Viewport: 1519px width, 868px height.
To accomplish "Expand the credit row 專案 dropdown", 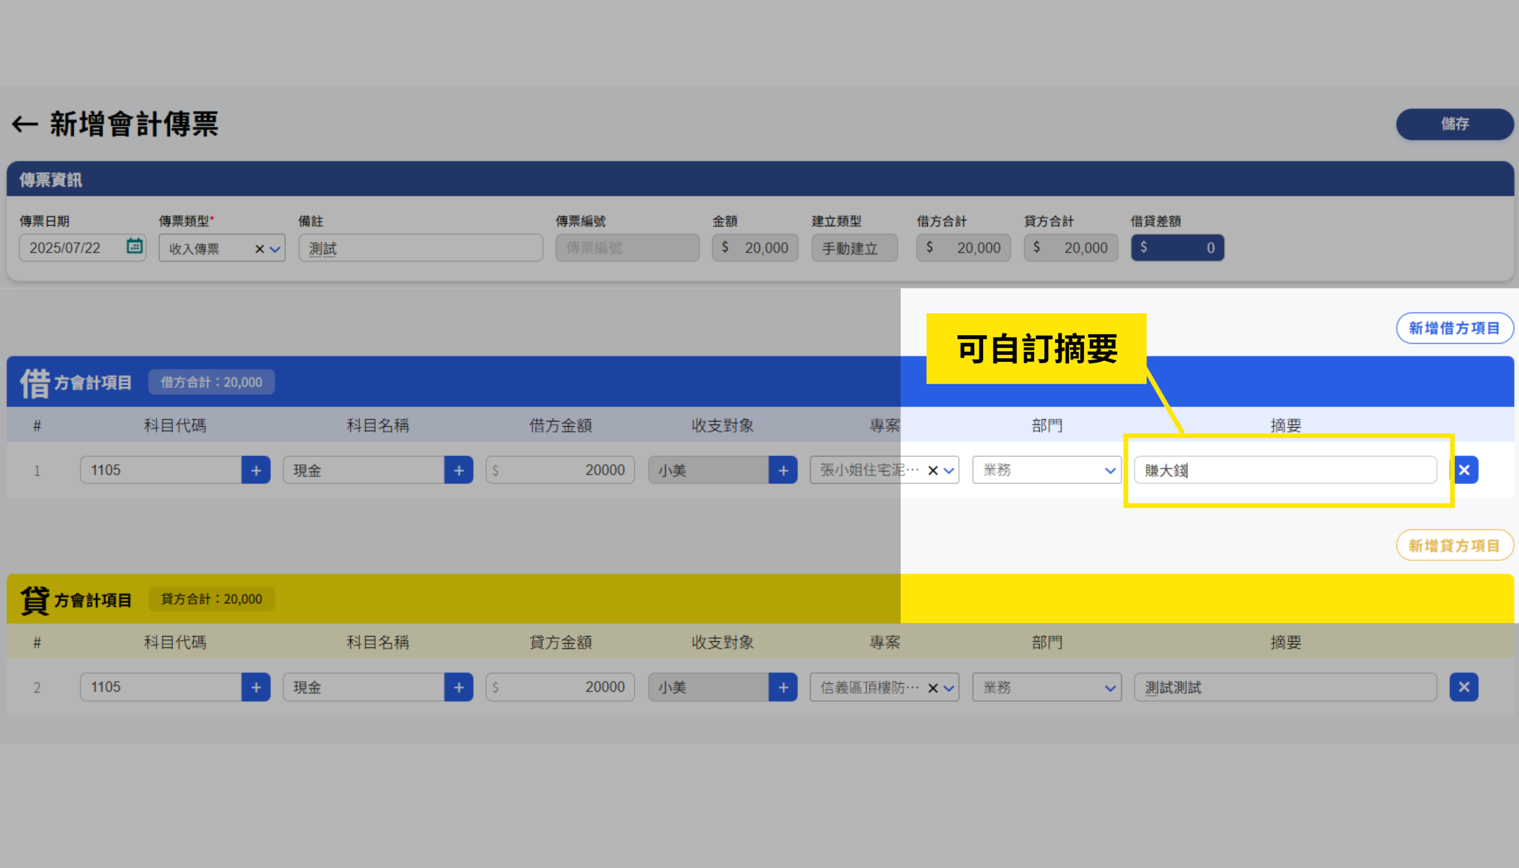I will 948,687.
